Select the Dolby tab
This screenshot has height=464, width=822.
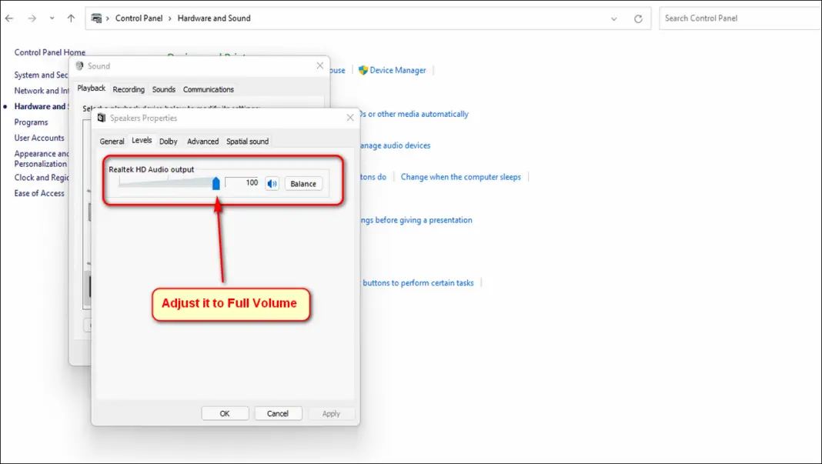[x=168, y=141]
